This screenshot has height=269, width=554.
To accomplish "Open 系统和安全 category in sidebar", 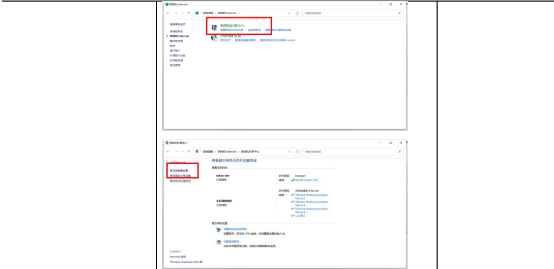I will point(176,32).
